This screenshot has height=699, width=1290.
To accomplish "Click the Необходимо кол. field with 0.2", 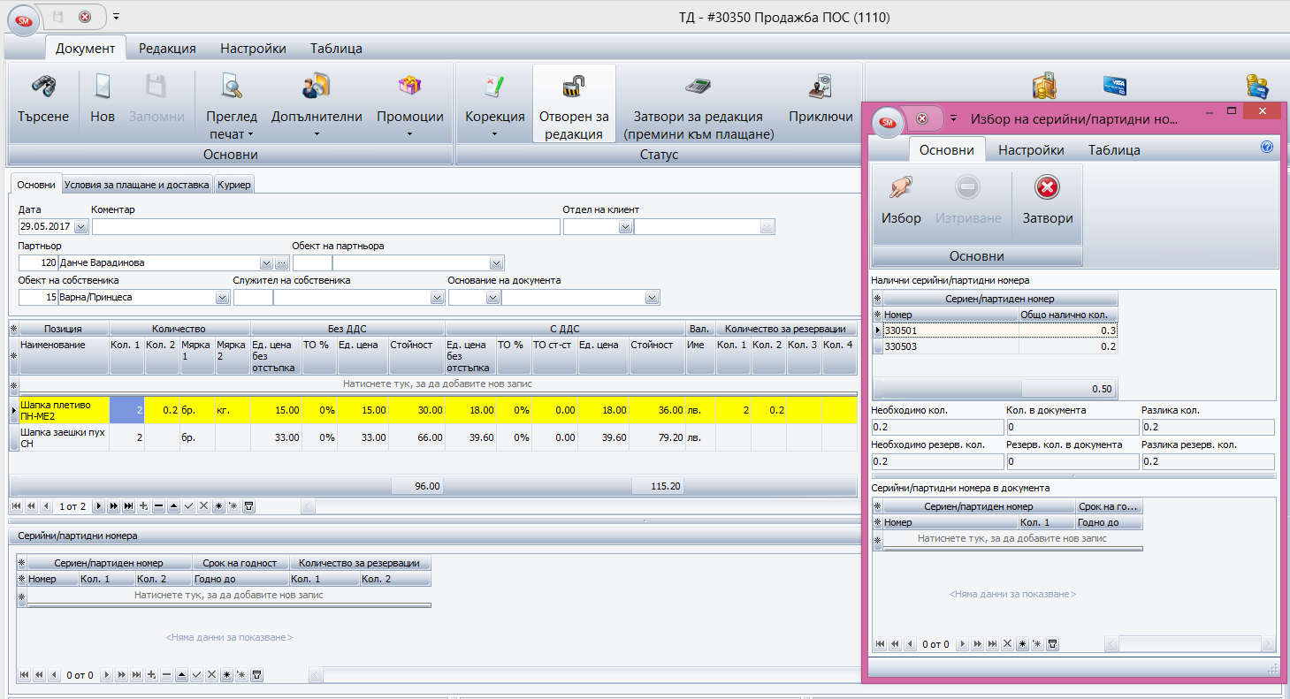I will pos(937,427).
